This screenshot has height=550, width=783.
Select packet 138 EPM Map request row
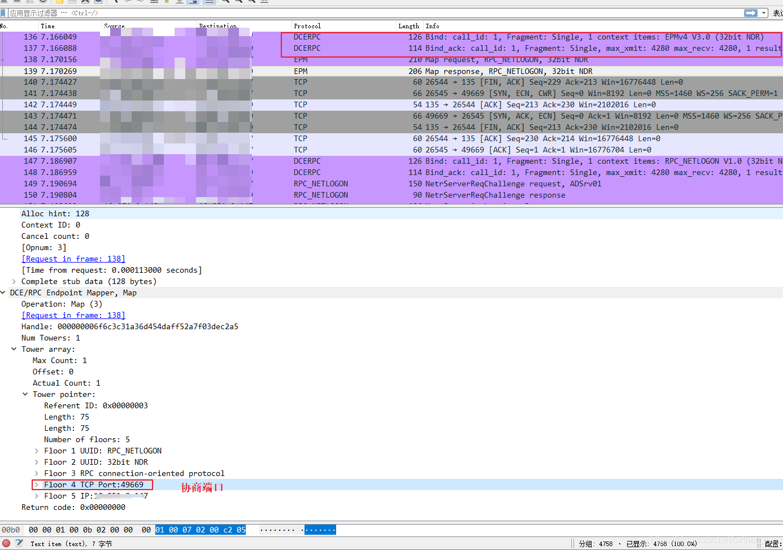(391, 59)
